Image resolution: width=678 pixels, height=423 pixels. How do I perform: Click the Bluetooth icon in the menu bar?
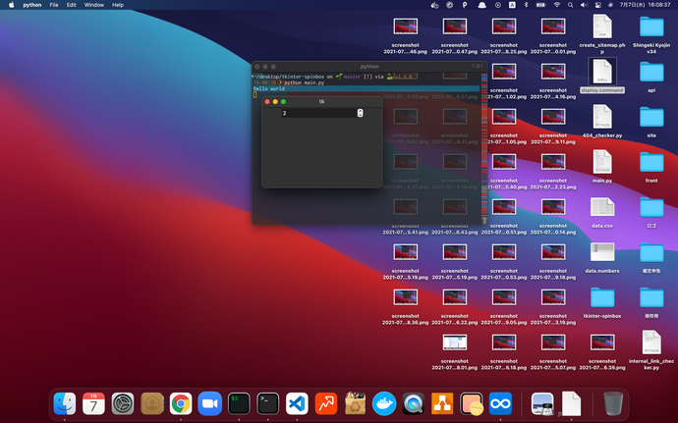(527, 5)
